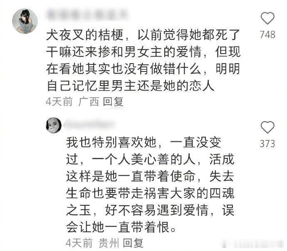Viewport: 287px width, 251px height.
Task: Open the reply author's small round avatar
Action: (x=54, y=125)
